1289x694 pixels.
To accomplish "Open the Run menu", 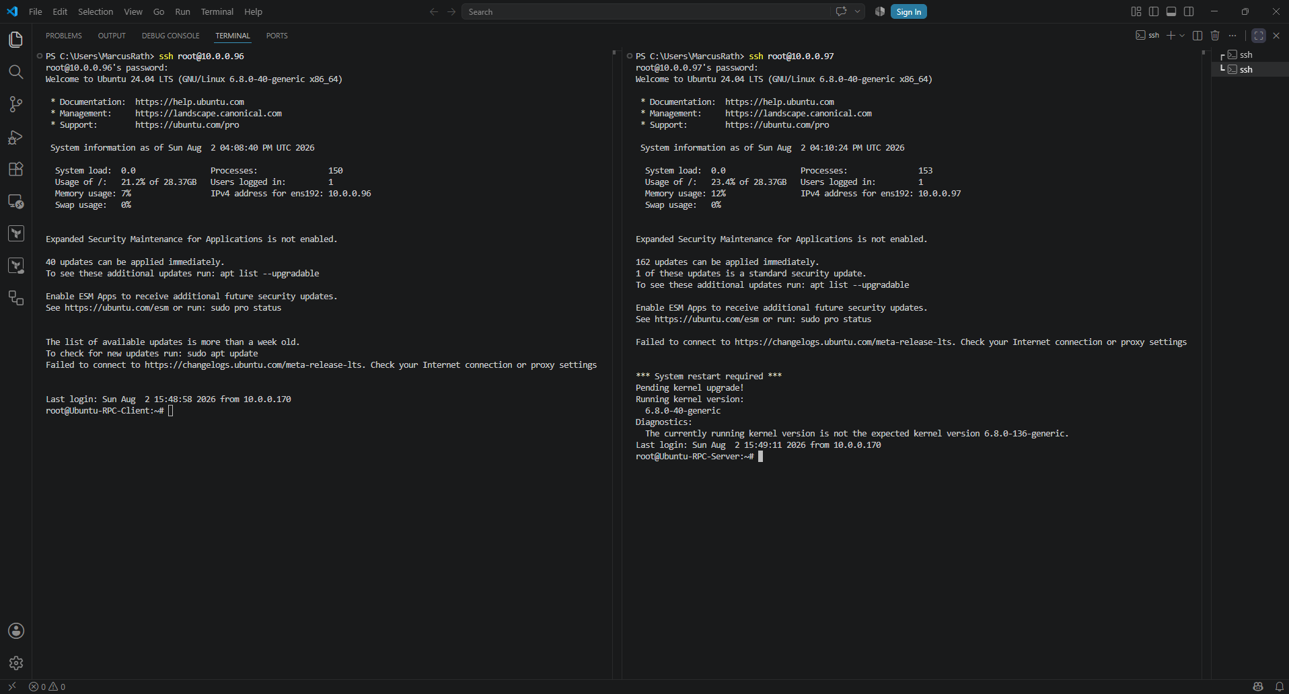I will click(182, 11).
